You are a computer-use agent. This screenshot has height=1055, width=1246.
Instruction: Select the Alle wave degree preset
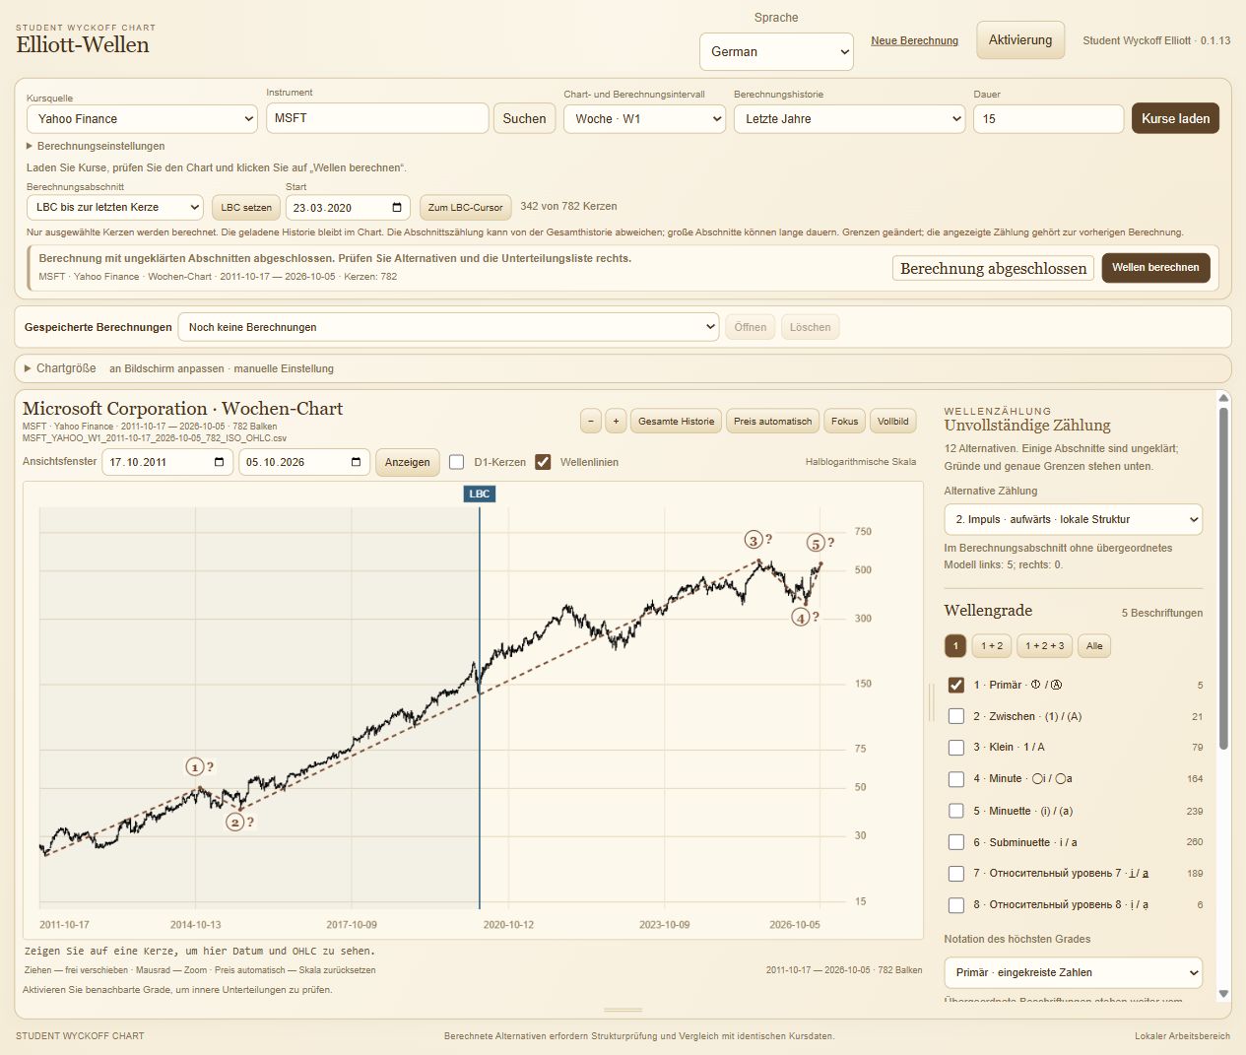tap(1094, 646)
